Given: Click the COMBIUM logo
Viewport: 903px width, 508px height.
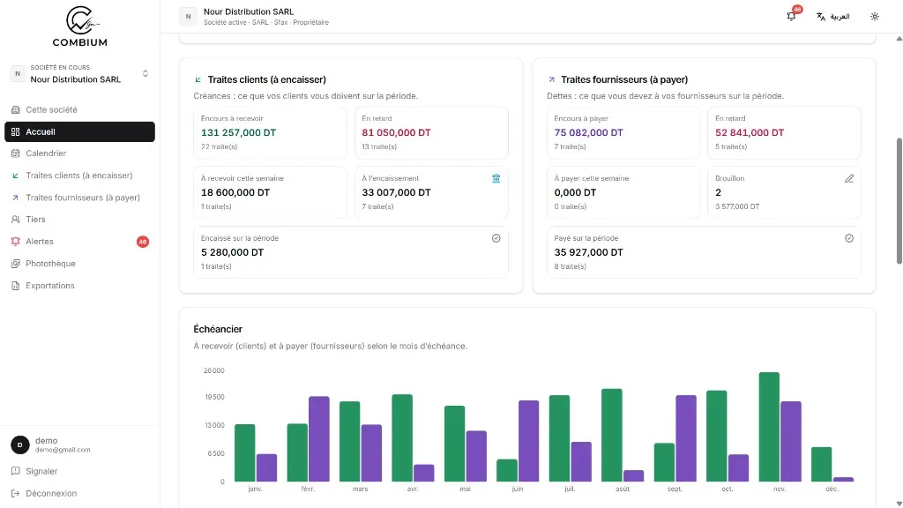Looking at the screenshot, I should (79, 26).
